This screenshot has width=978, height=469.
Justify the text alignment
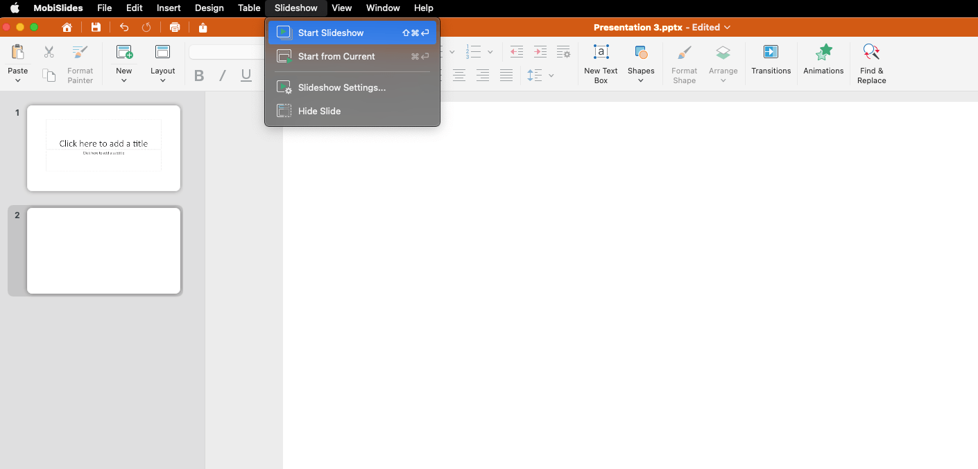(506, 76)
